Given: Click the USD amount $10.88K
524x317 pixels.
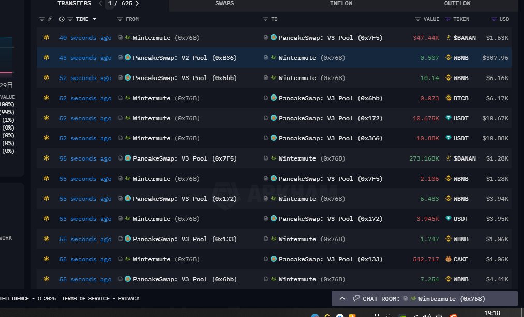Looking at the screenshot, I should coord(495,138).
